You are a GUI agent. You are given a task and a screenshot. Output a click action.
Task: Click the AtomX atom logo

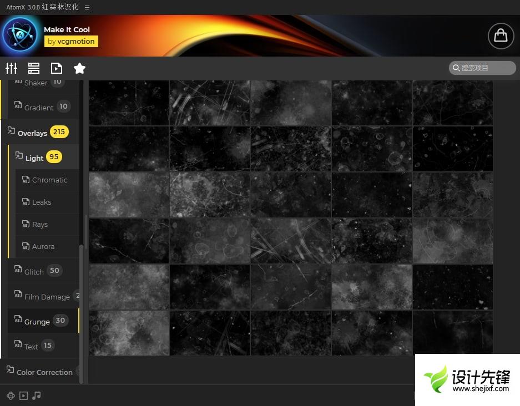[20, 35]
